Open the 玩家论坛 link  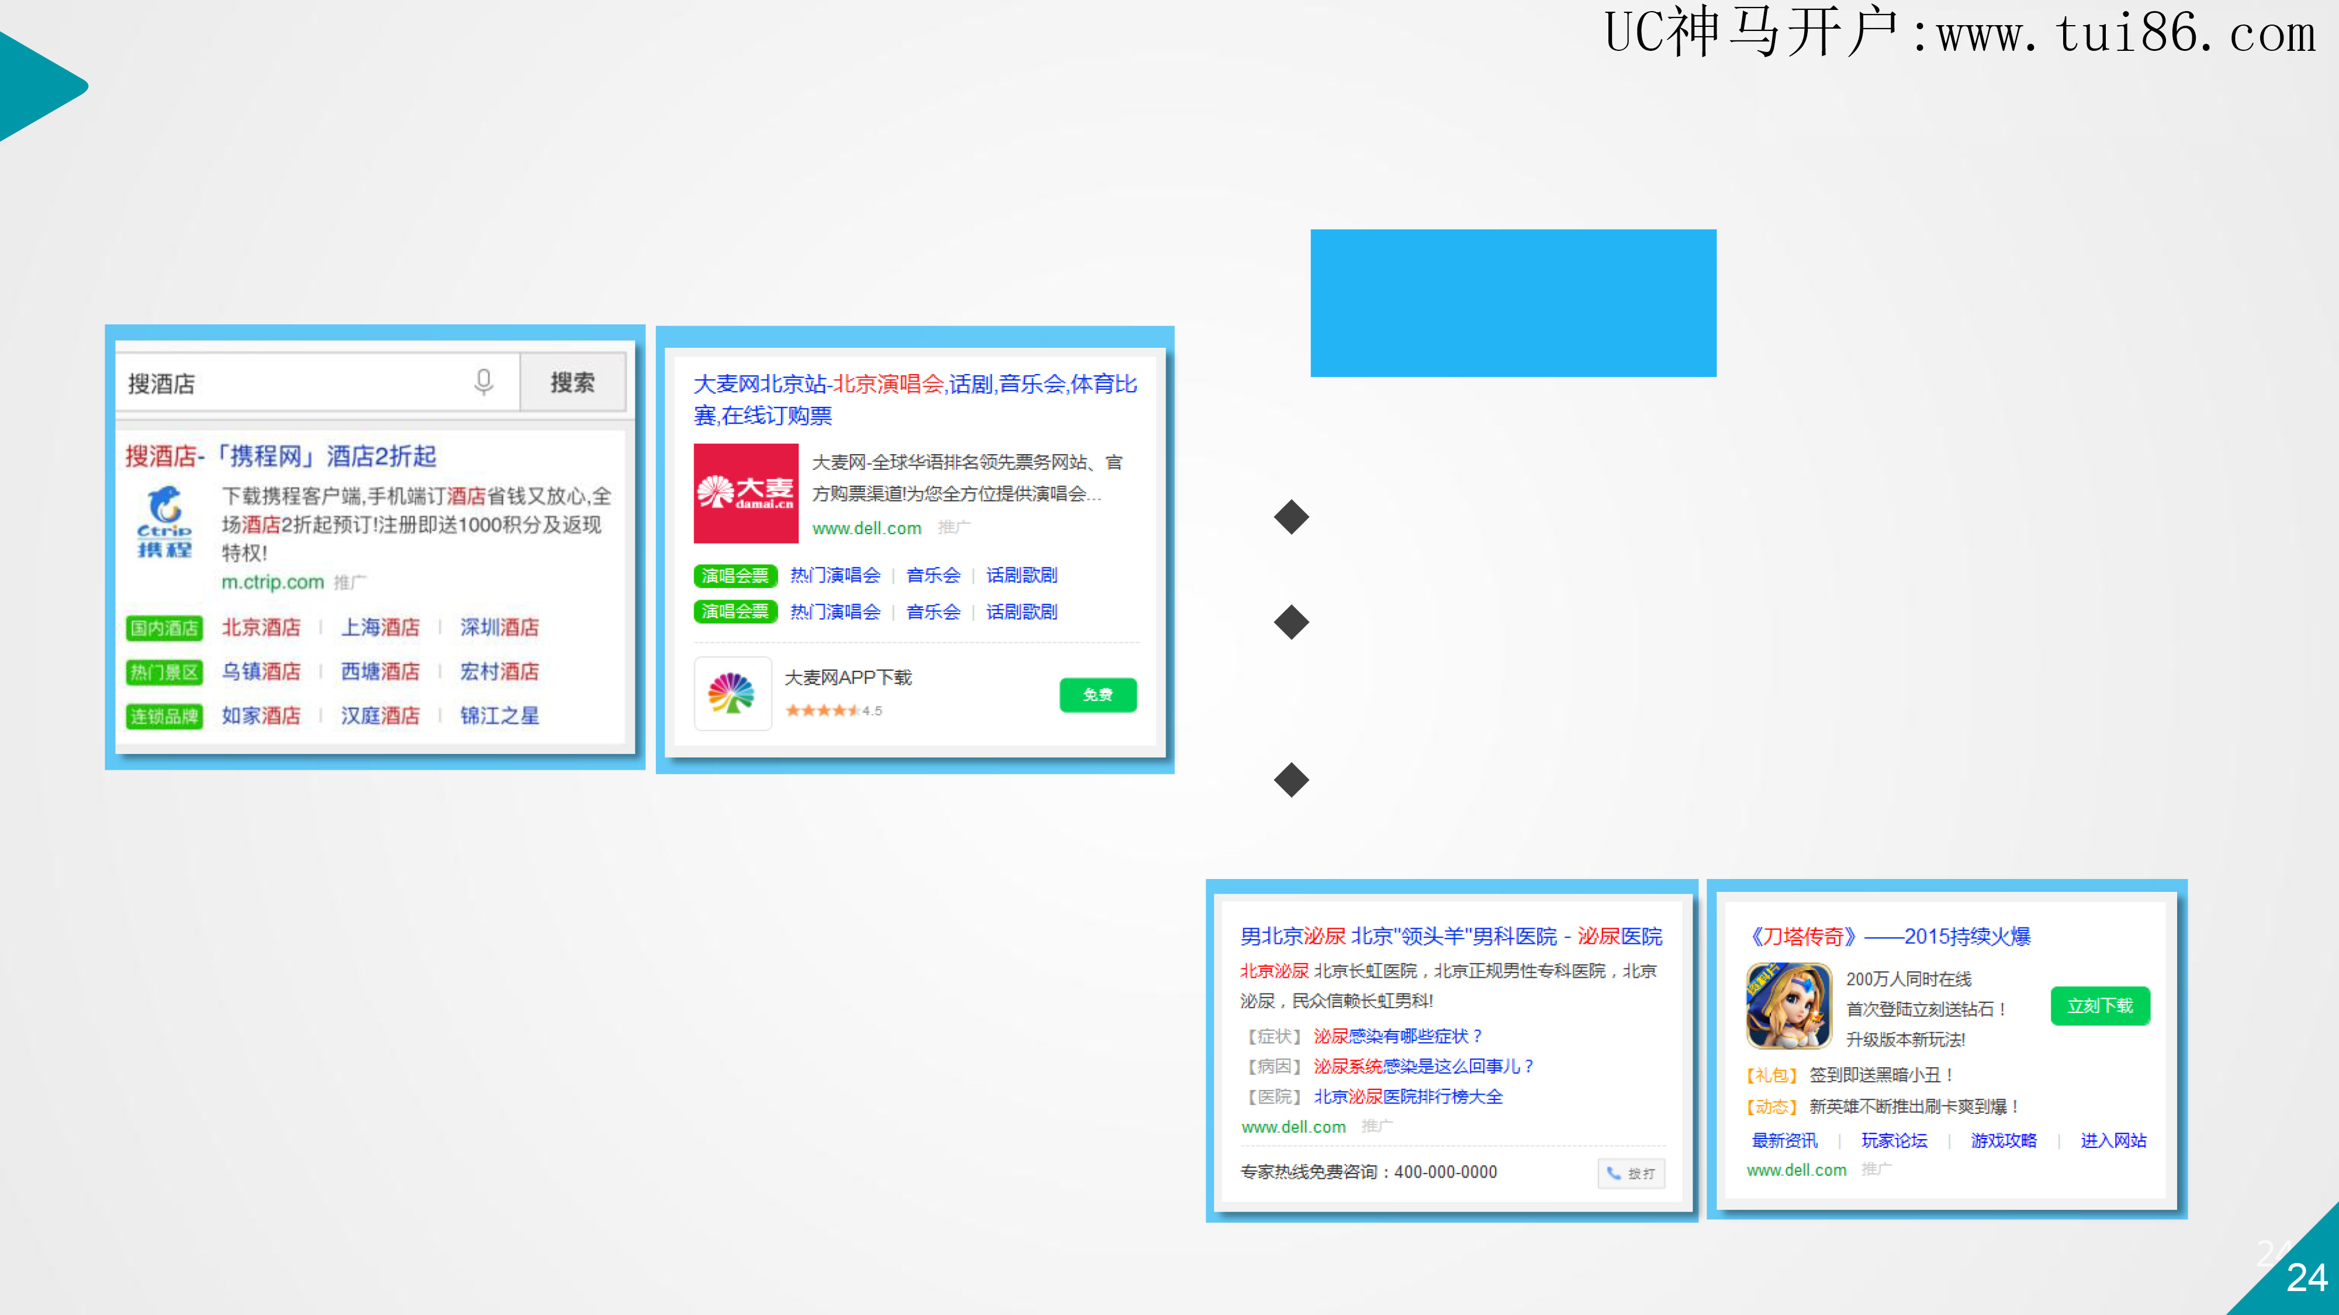(x=1894, y=1141)
